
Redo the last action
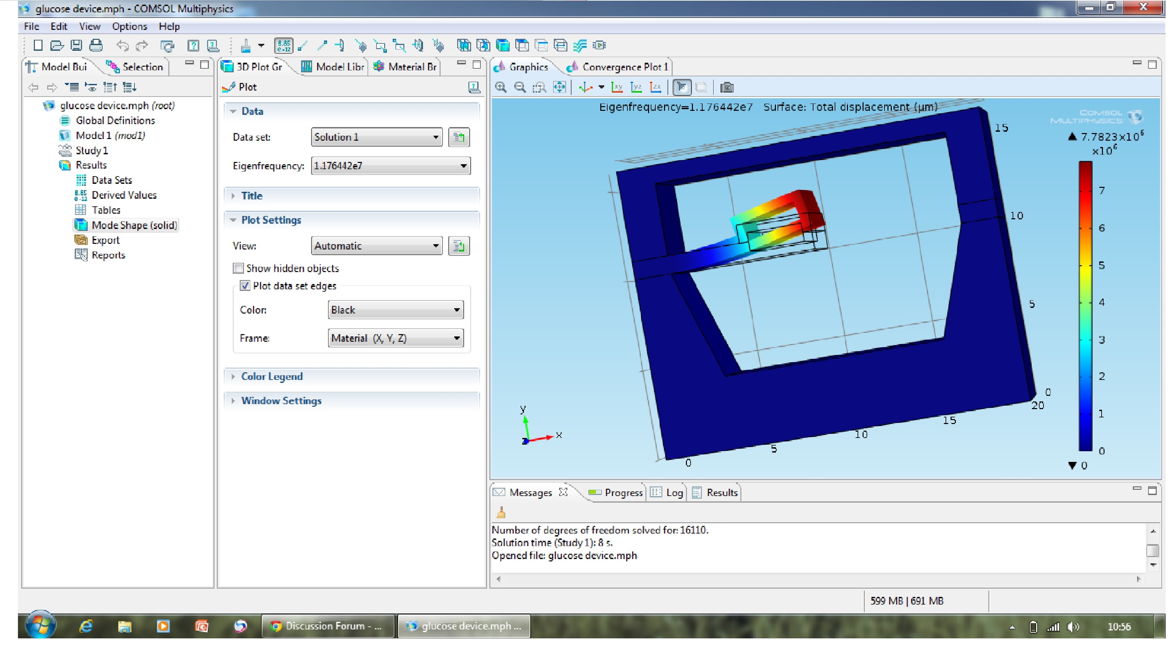pyautogui.click(x=142, y=45)
